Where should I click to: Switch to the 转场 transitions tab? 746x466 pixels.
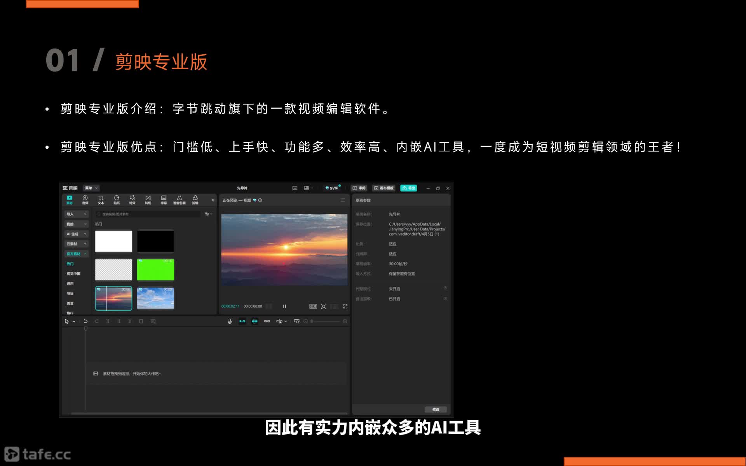tap(148, 200)
